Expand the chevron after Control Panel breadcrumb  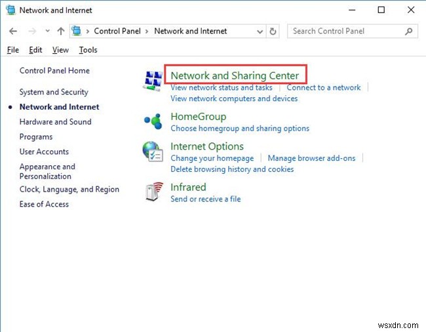[x=147, y=31]
